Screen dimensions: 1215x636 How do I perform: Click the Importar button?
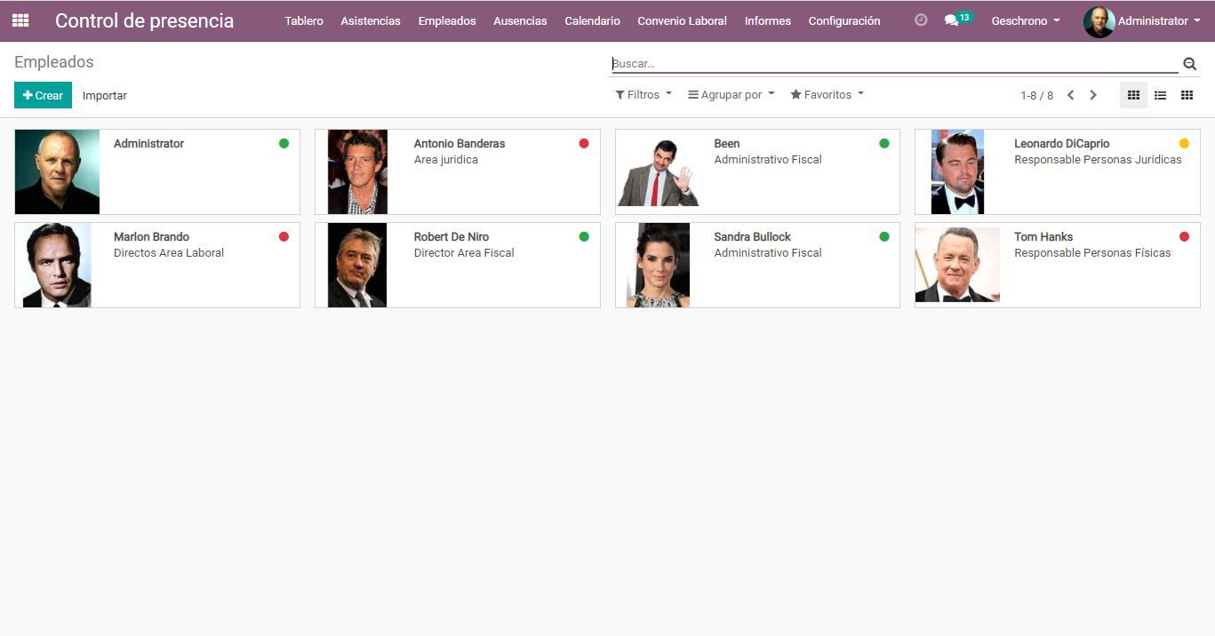pyautogui.click(x=105, y=95)
